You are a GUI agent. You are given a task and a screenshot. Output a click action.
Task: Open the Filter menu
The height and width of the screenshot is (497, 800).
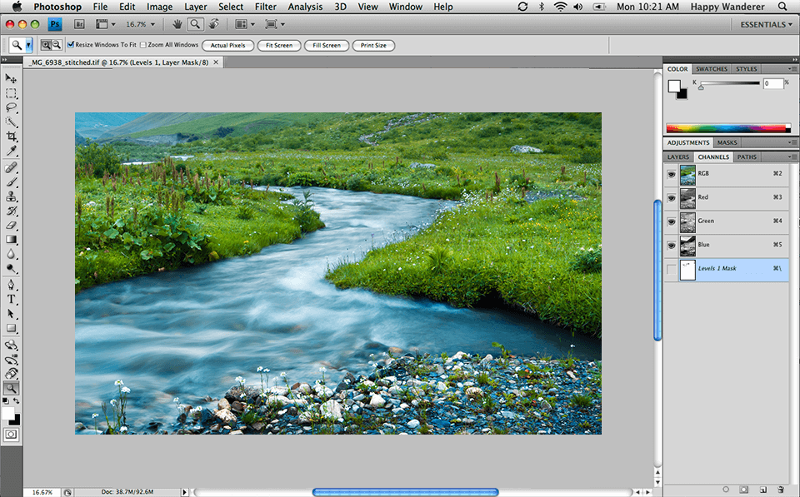point(265,7)
